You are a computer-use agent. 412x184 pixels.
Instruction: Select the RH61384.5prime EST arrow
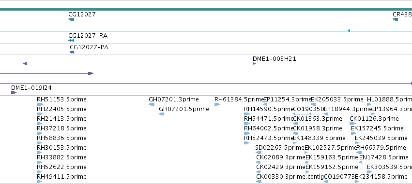pos(217,104)
